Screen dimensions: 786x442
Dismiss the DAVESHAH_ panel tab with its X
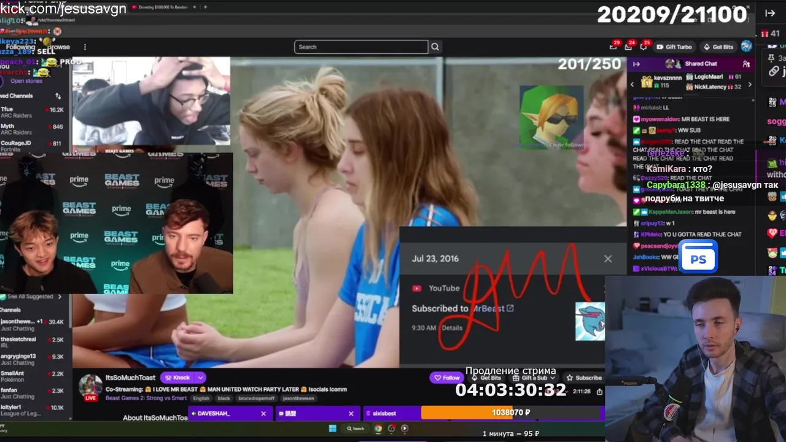(263, 414)
